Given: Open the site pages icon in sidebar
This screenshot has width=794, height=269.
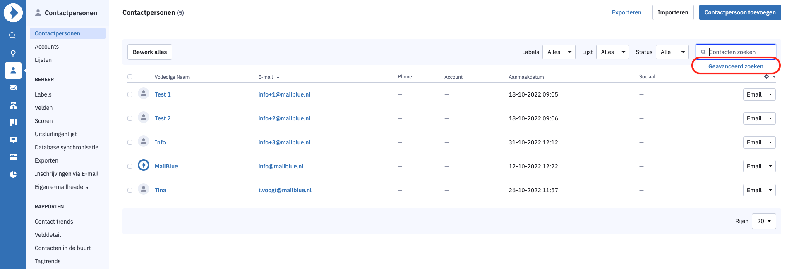Looking at the screenshot, I should (x=13, y=157).
